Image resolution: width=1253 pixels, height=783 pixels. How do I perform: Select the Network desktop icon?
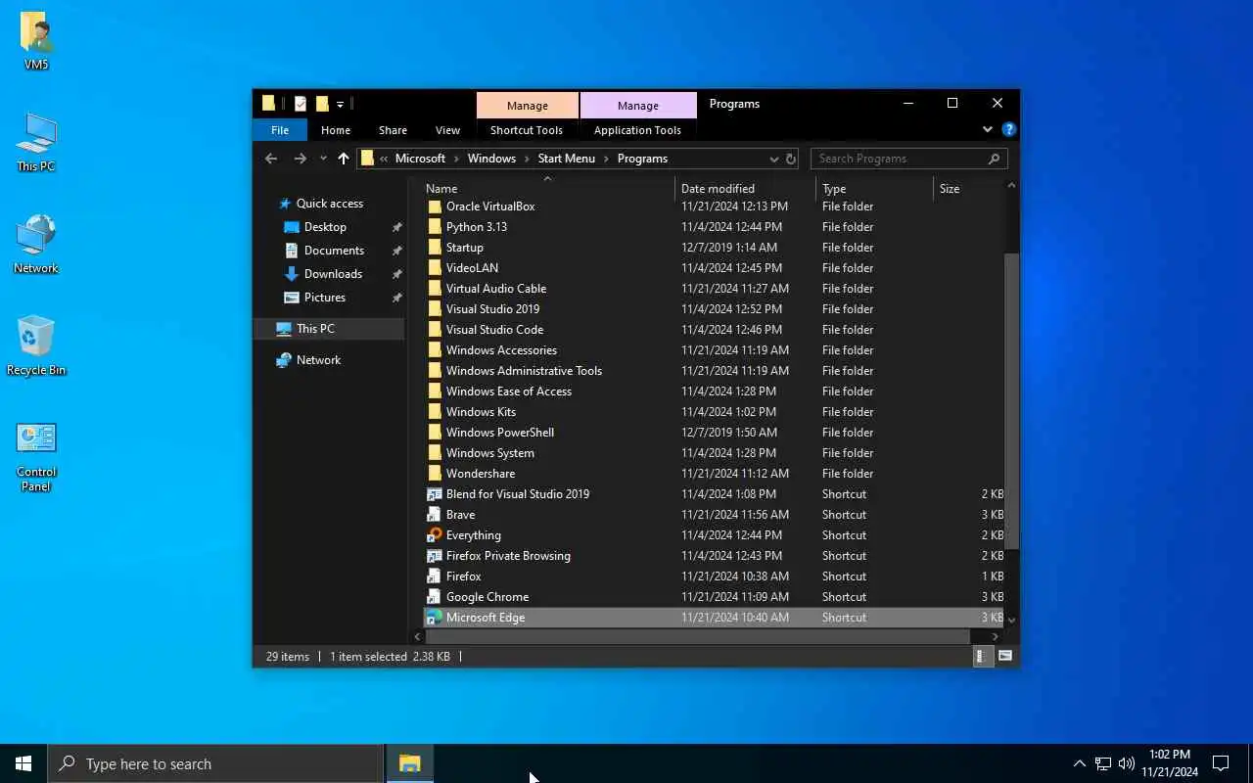pyautogui.click(x=36, y=244)
